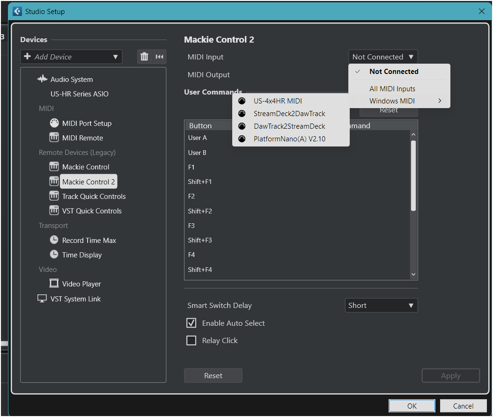Select Time Display in Devices tree
493x417 pixels.
click(x=82, y=255)
